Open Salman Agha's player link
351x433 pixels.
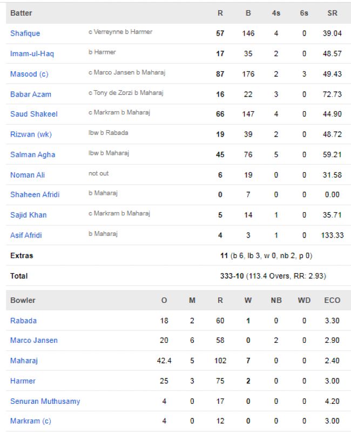tap(32, 154)
